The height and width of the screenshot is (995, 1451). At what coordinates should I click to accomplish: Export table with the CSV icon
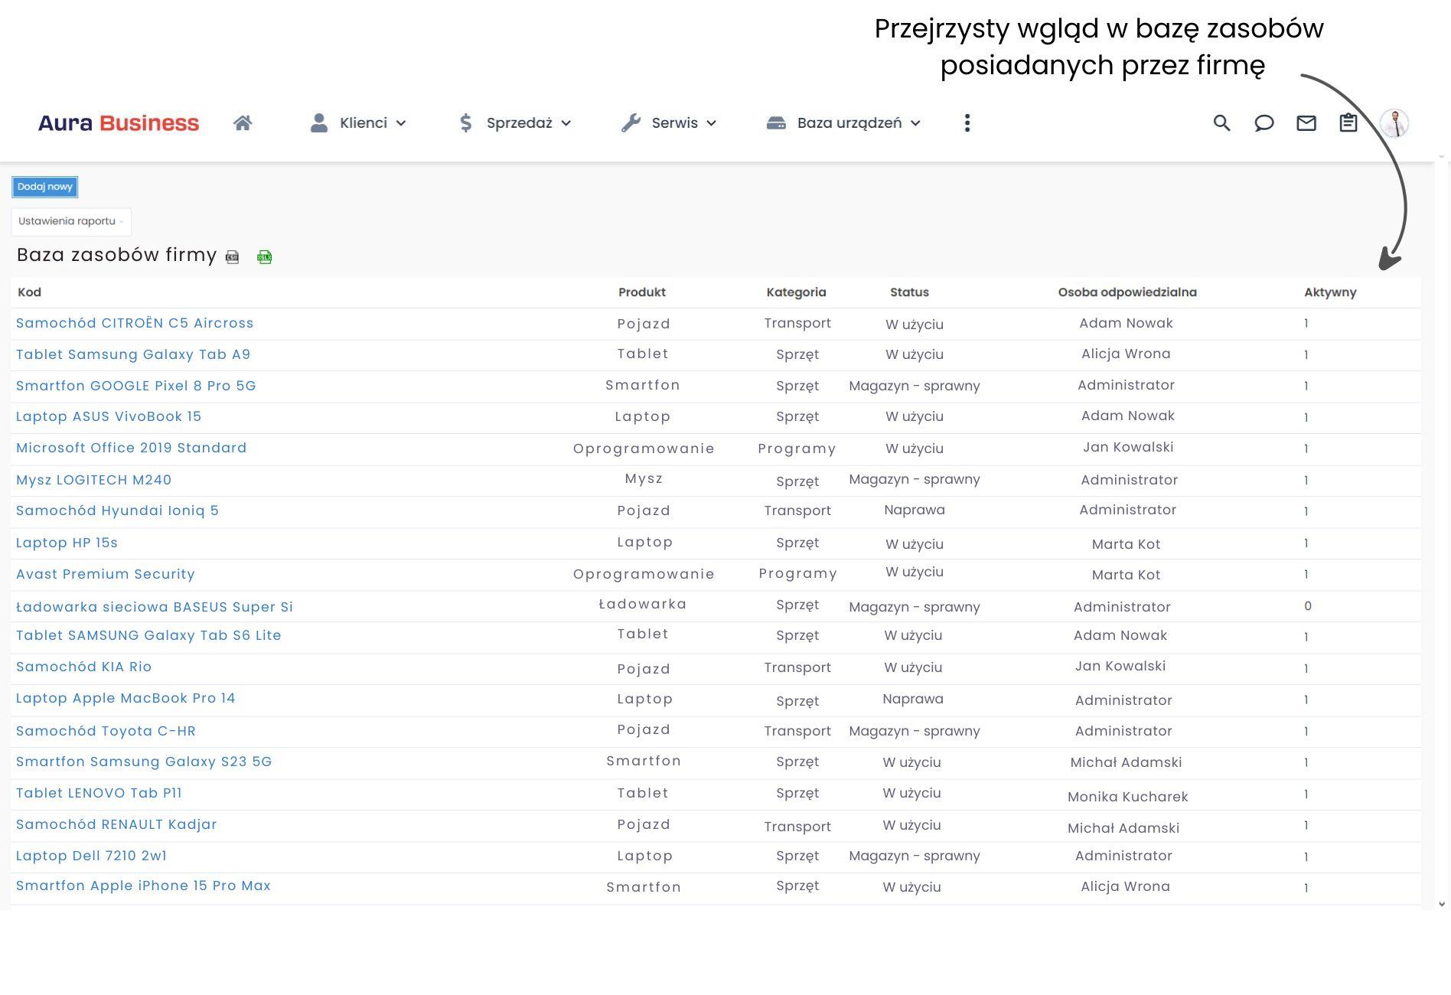point(233,257)
